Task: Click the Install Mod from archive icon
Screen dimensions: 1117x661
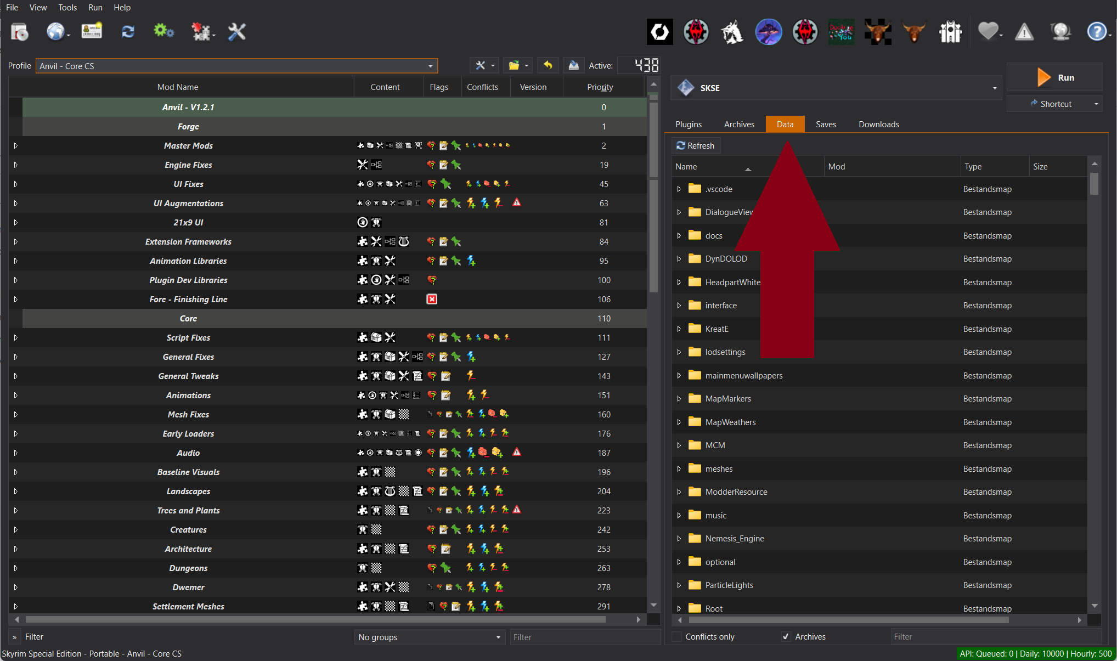Action: [20, 32]
